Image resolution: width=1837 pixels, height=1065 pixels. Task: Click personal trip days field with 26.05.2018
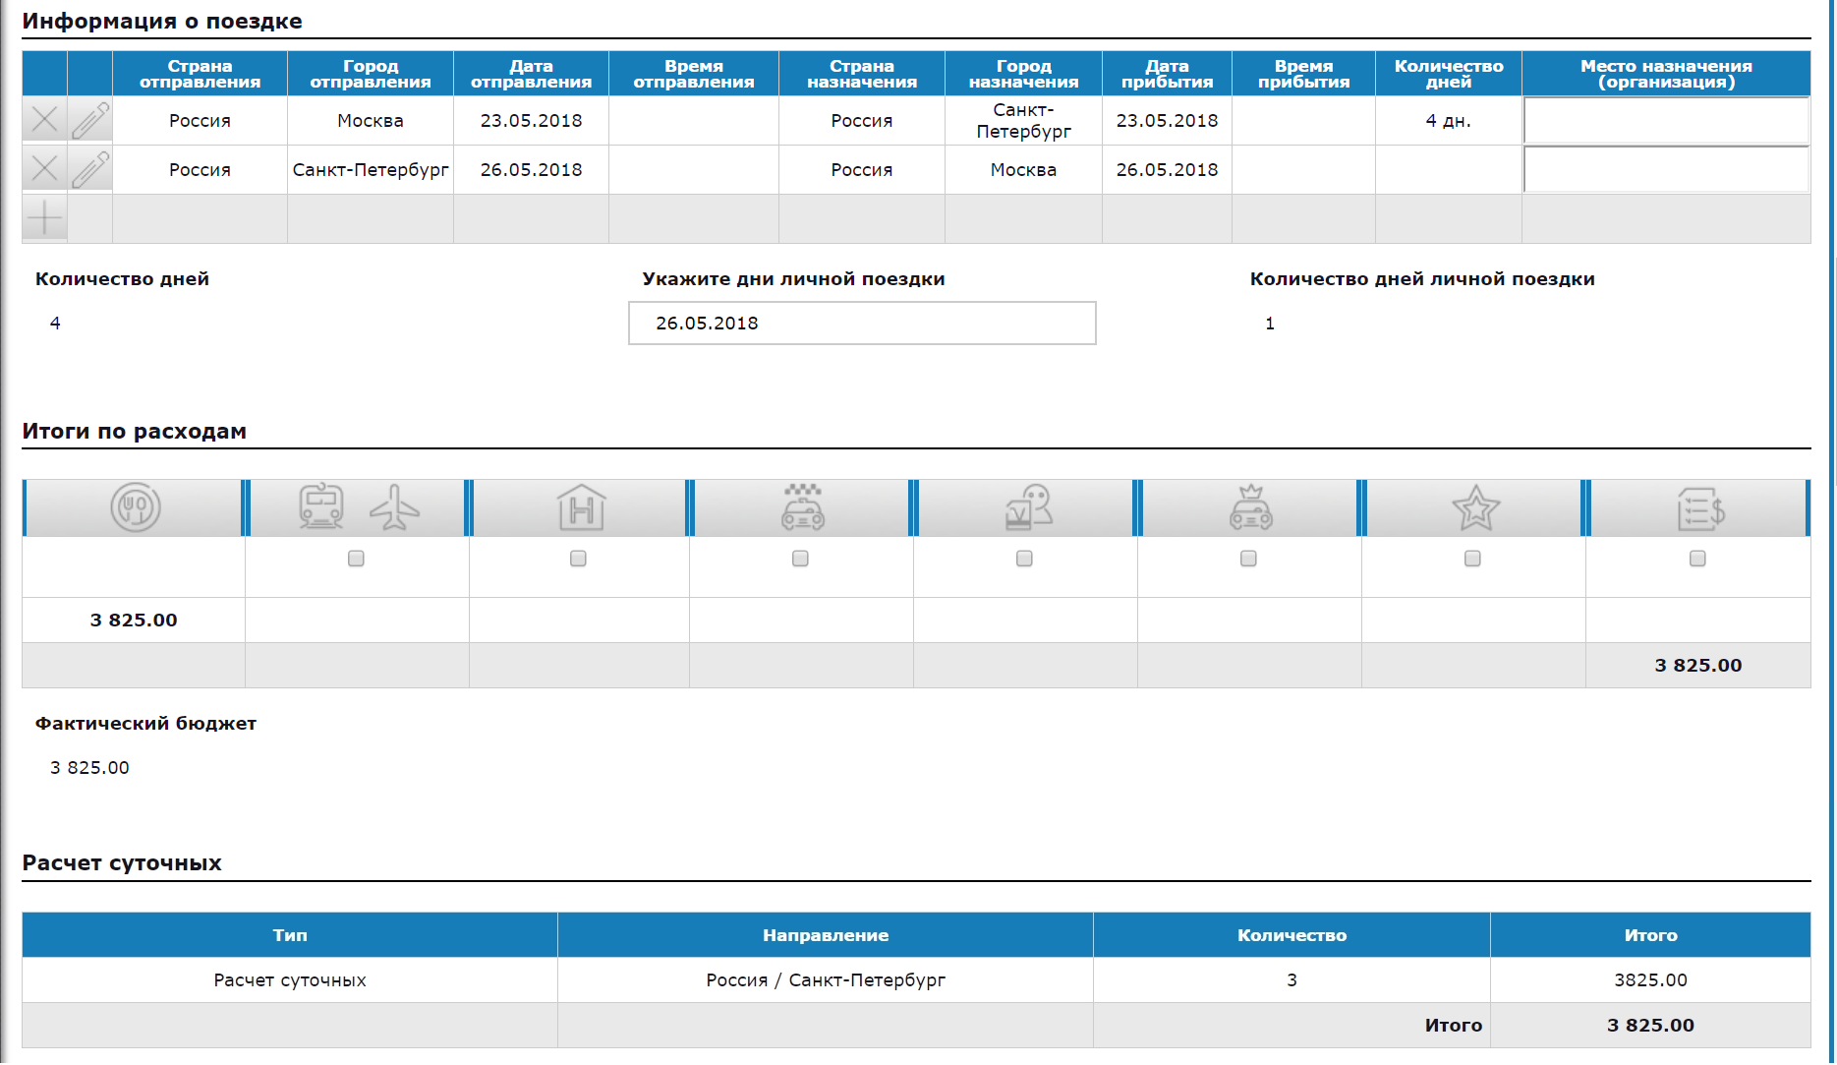click(861, 324)
